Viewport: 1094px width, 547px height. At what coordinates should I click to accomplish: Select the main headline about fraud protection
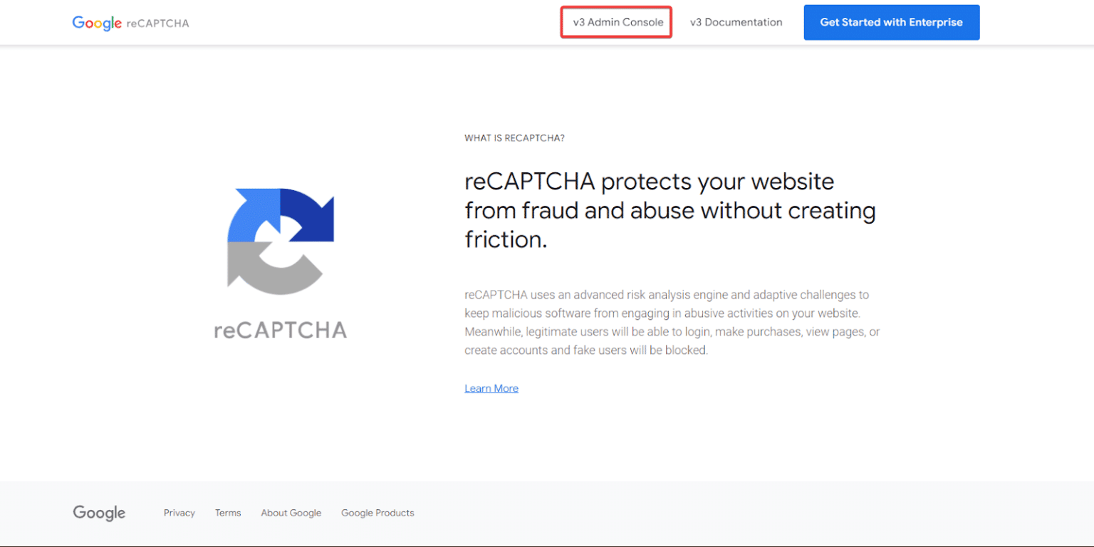tap(670, 210)
